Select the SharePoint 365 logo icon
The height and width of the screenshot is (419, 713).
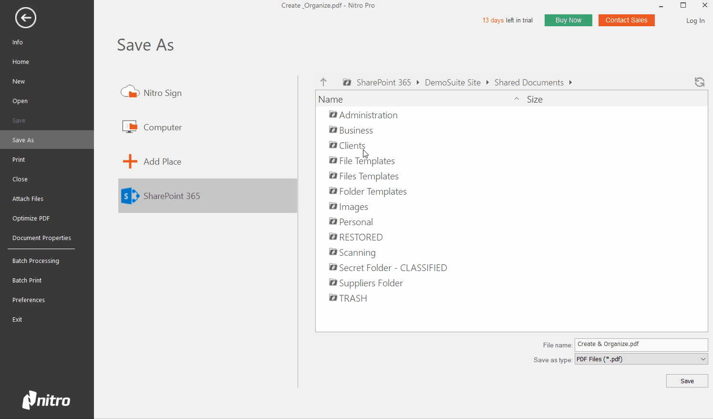[130, 196]
